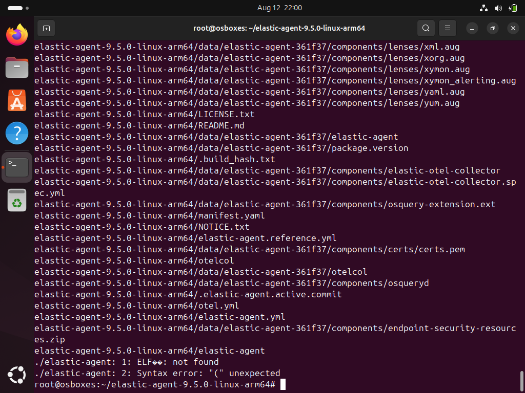Click the certs/certs.pem line

[x=250, y=249]
